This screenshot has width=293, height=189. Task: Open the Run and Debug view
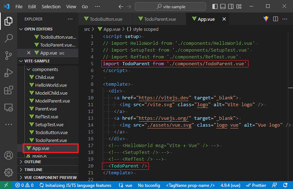[9, 73]
